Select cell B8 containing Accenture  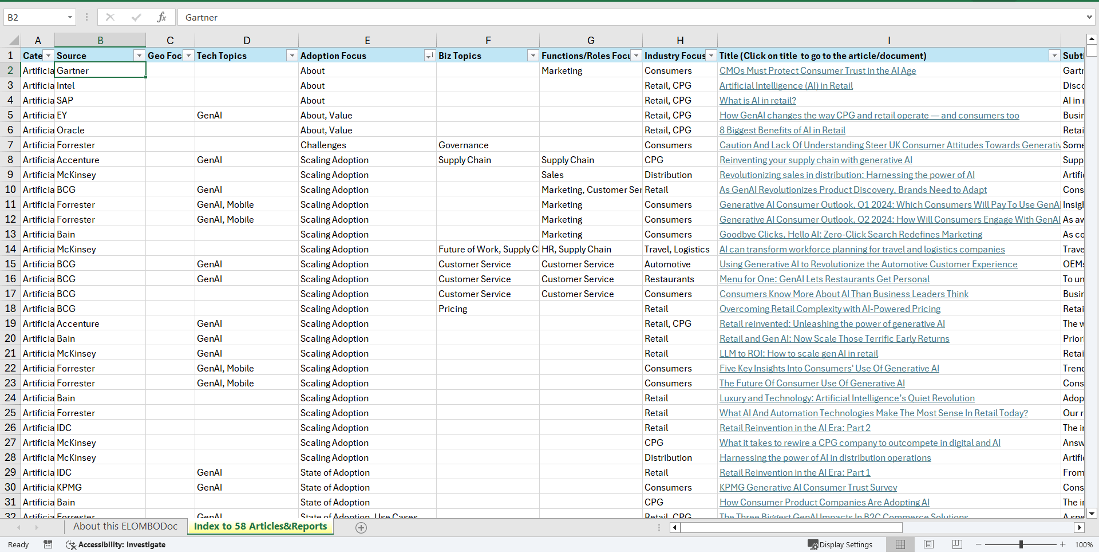pos(100,160)
